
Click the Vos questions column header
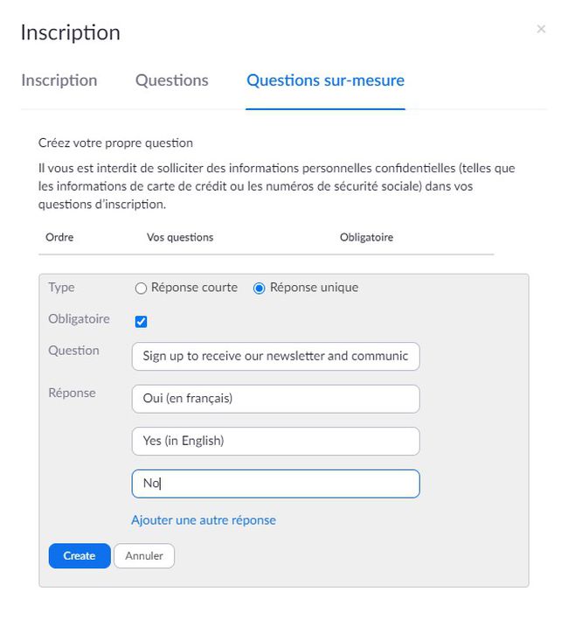pyautogui.click(x=180, y=237)
